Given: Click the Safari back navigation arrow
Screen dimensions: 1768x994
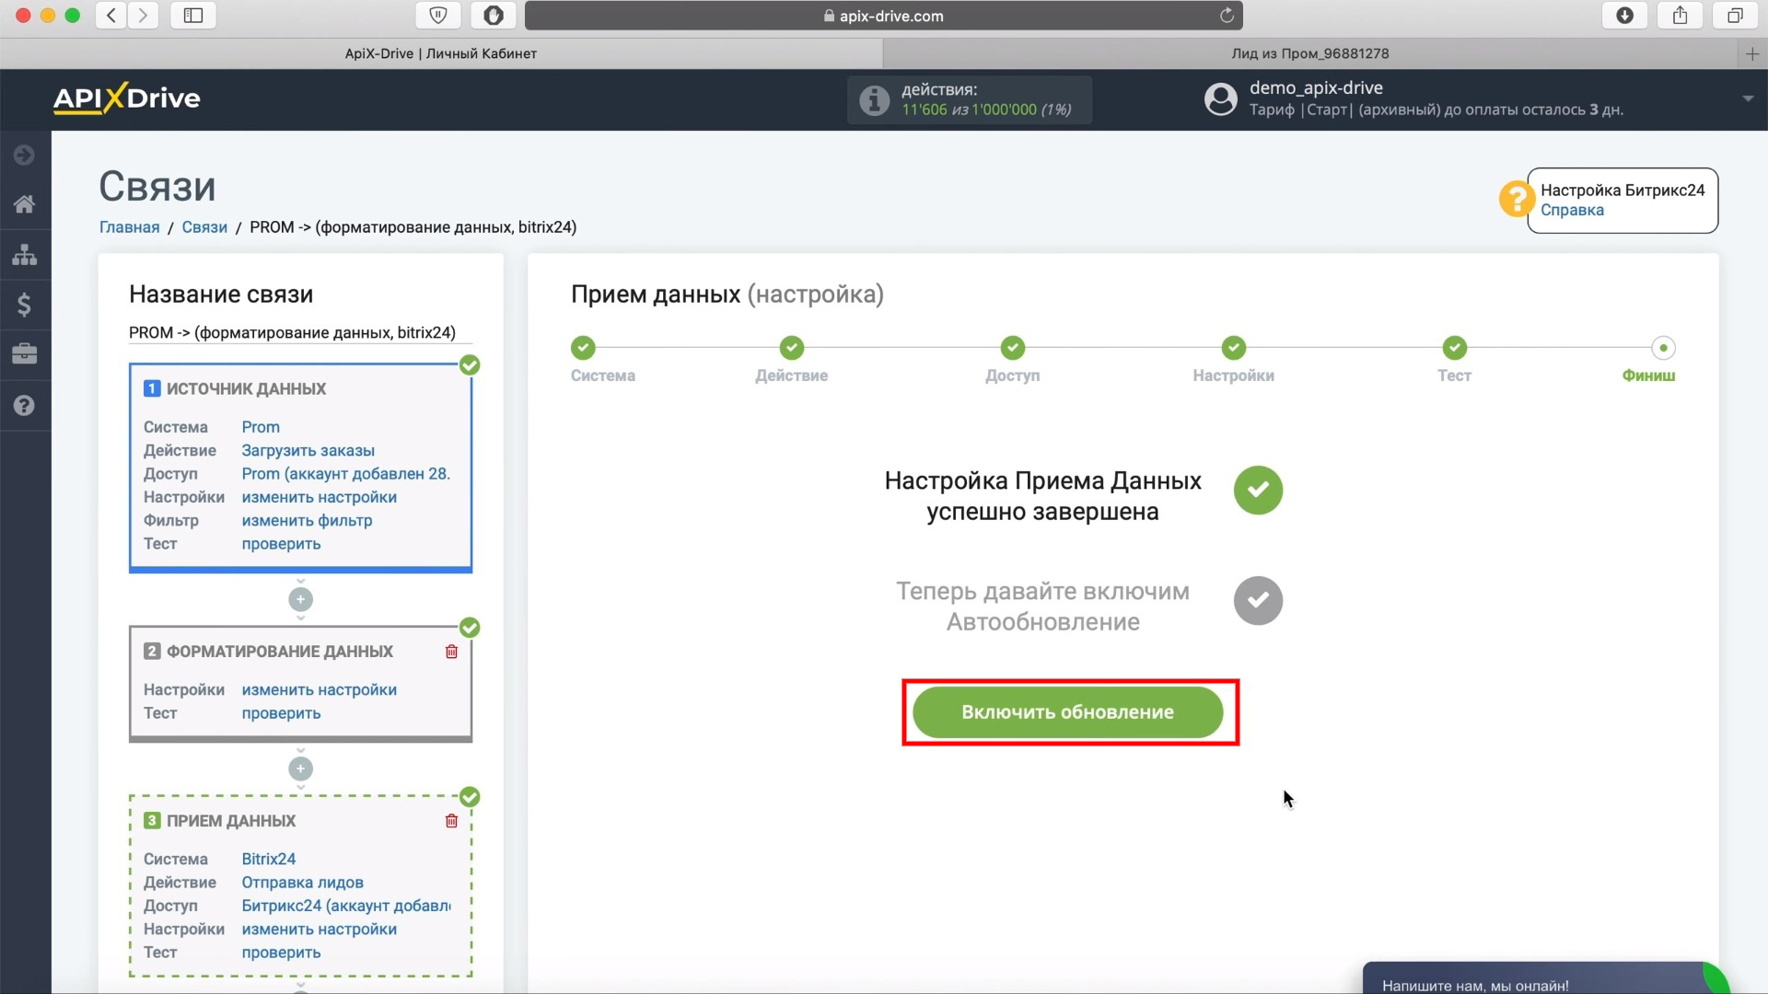Looking at the screenshot, I should pyautogui.click(x=111, y=16).
